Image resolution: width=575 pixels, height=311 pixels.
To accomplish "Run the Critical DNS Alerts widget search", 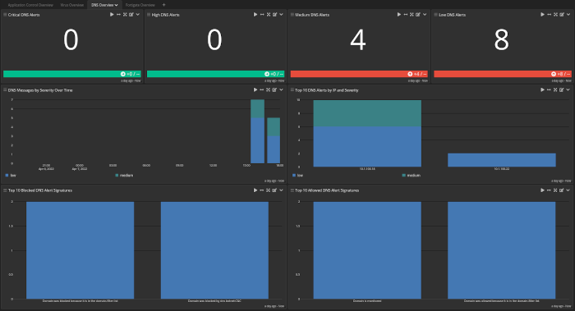I will [x=112, y=15].
